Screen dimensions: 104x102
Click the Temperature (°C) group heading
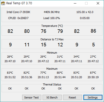(52, 26)
